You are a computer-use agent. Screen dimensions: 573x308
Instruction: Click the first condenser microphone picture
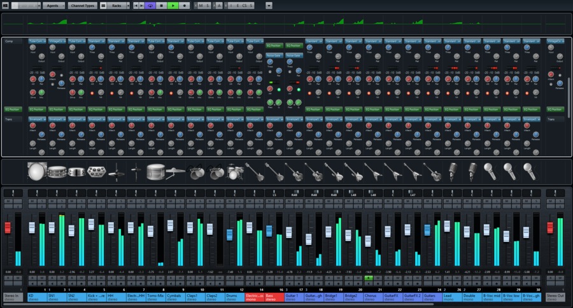coord(453,171)
